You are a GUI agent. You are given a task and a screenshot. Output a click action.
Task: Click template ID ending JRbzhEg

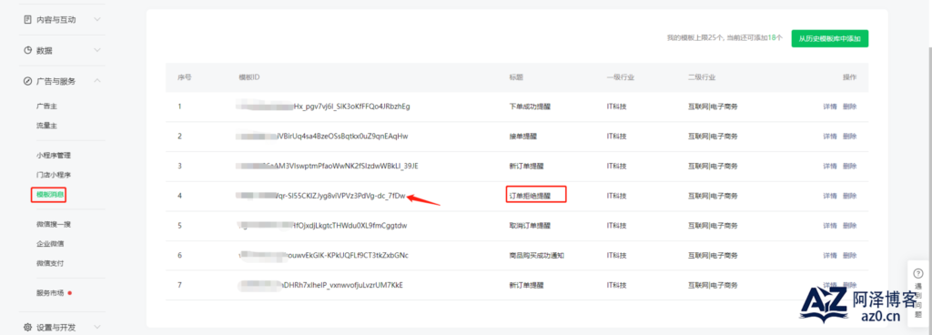(x=323, y=107)
